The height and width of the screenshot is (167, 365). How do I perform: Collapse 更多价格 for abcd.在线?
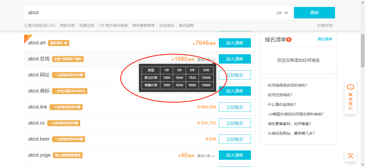[206, 60]
